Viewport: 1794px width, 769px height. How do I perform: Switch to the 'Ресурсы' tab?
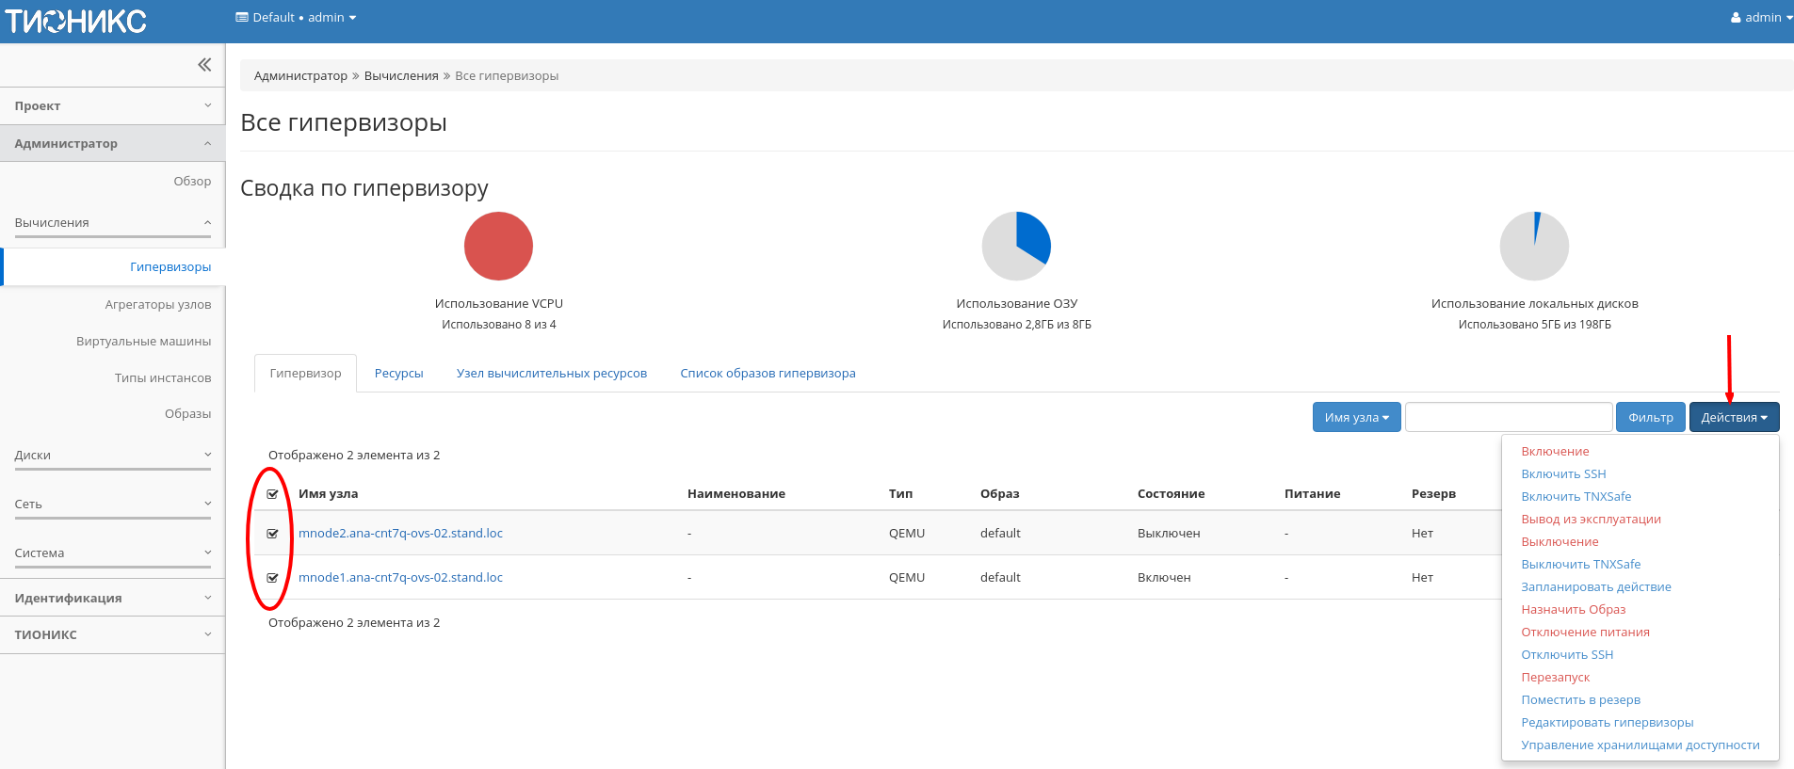[398, 374]
